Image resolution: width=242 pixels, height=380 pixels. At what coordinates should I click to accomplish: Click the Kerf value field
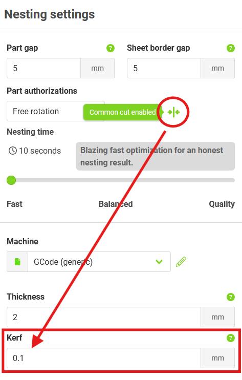click(104, 358)
